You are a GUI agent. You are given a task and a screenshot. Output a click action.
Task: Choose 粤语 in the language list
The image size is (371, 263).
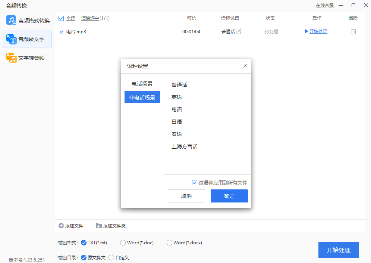click(x=177, y=109)
